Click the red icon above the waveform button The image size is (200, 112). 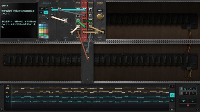pyautogui.click(x=172, y=86)
